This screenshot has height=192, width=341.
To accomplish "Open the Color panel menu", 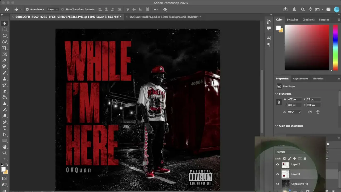I will click(x=339, y=19).
